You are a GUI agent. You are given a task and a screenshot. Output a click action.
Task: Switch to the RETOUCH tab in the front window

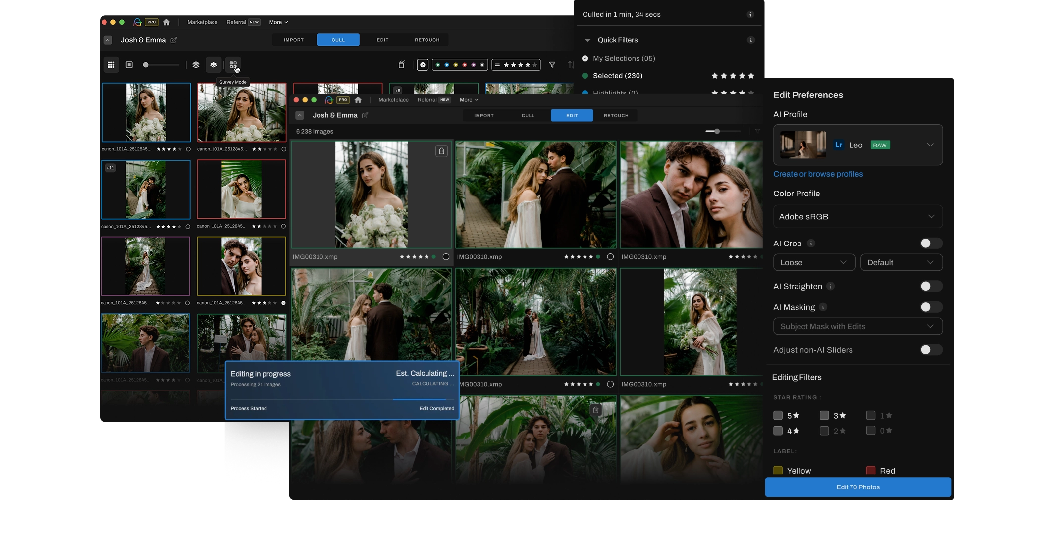(x=616, y=115)
